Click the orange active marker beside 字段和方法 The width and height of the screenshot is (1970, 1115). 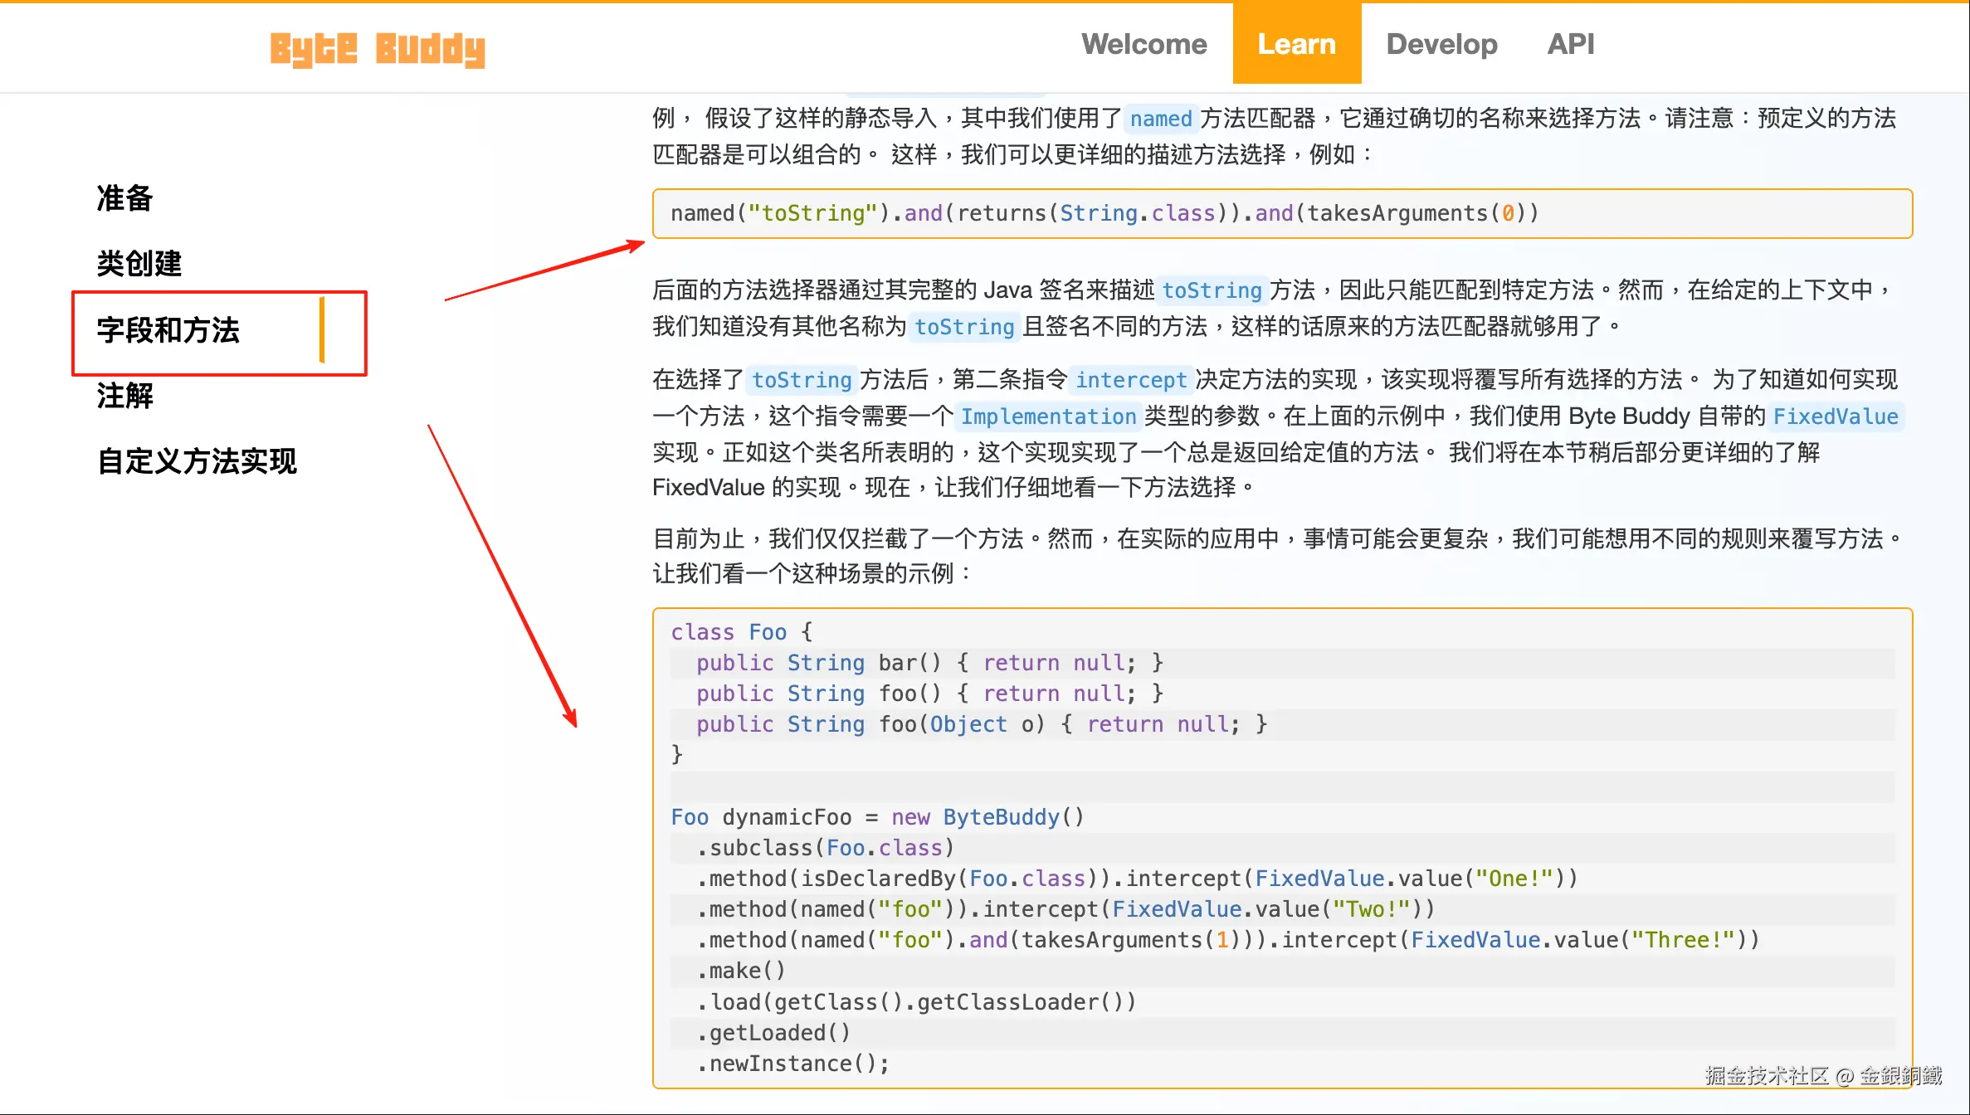322,330
